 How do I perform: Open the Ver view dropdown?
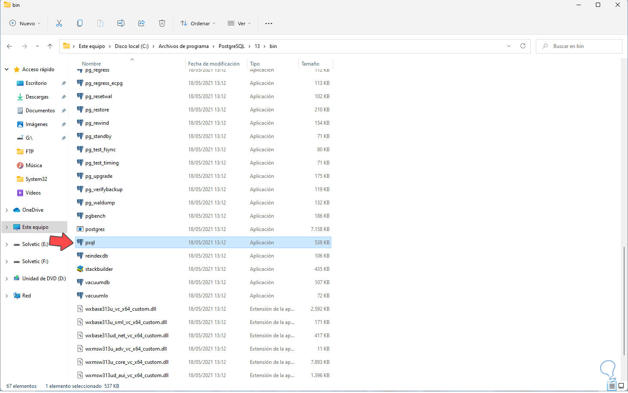coord(239,23)
